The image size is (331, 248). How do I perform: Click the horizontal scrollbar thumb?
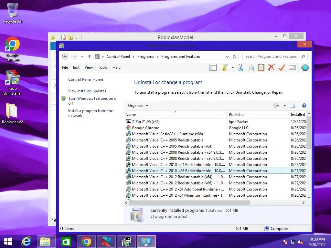click(189, 202)
